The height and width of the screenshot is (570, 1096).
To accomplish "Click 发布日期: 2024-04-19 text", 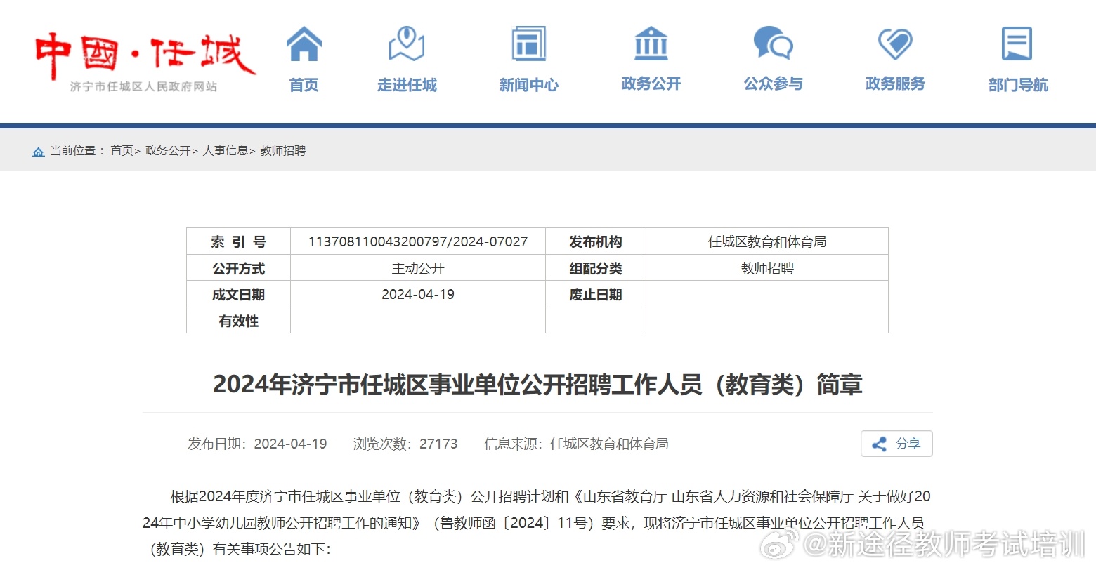I will pyautogui.click(x=257, y=444).
